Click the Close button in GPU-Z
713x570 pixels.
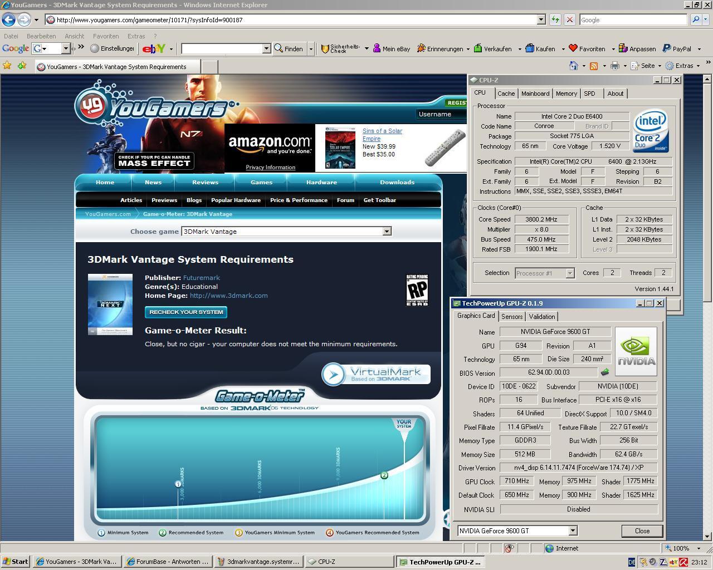point(642,530)
